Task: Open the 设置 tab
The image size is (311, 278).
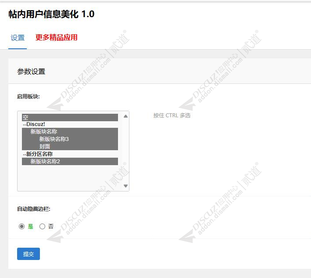Action: point(18,38)
